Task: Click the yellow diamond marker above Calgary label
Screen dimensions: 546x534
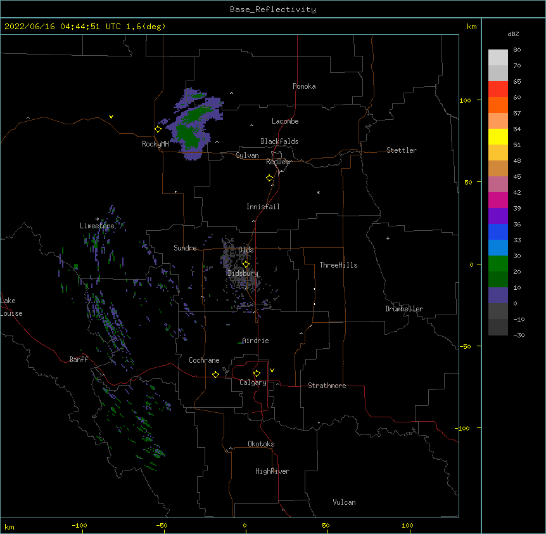Action: point(257,374)
